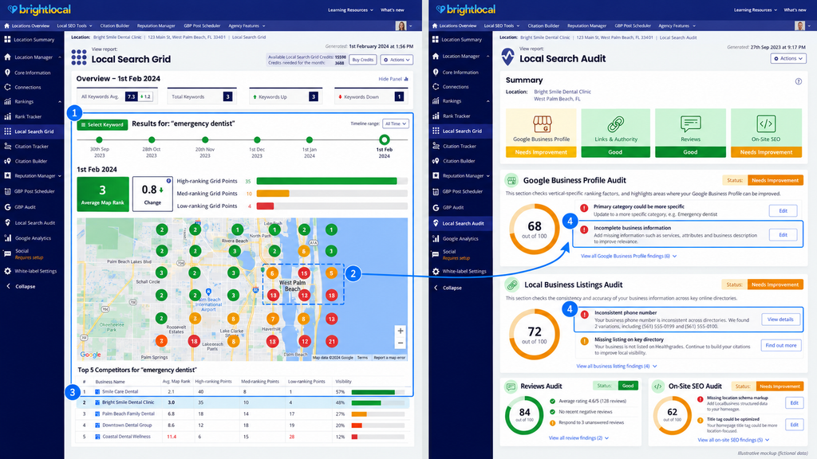Click Med-ranking Grid Points orange bar
817x459 pixels.
coord(273,194)
